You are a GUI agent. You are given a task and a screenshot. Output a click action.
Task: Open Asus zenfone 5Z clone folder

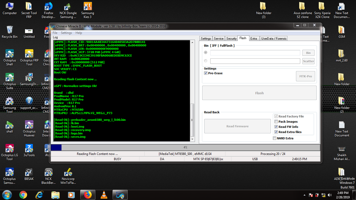click(303, 11)
